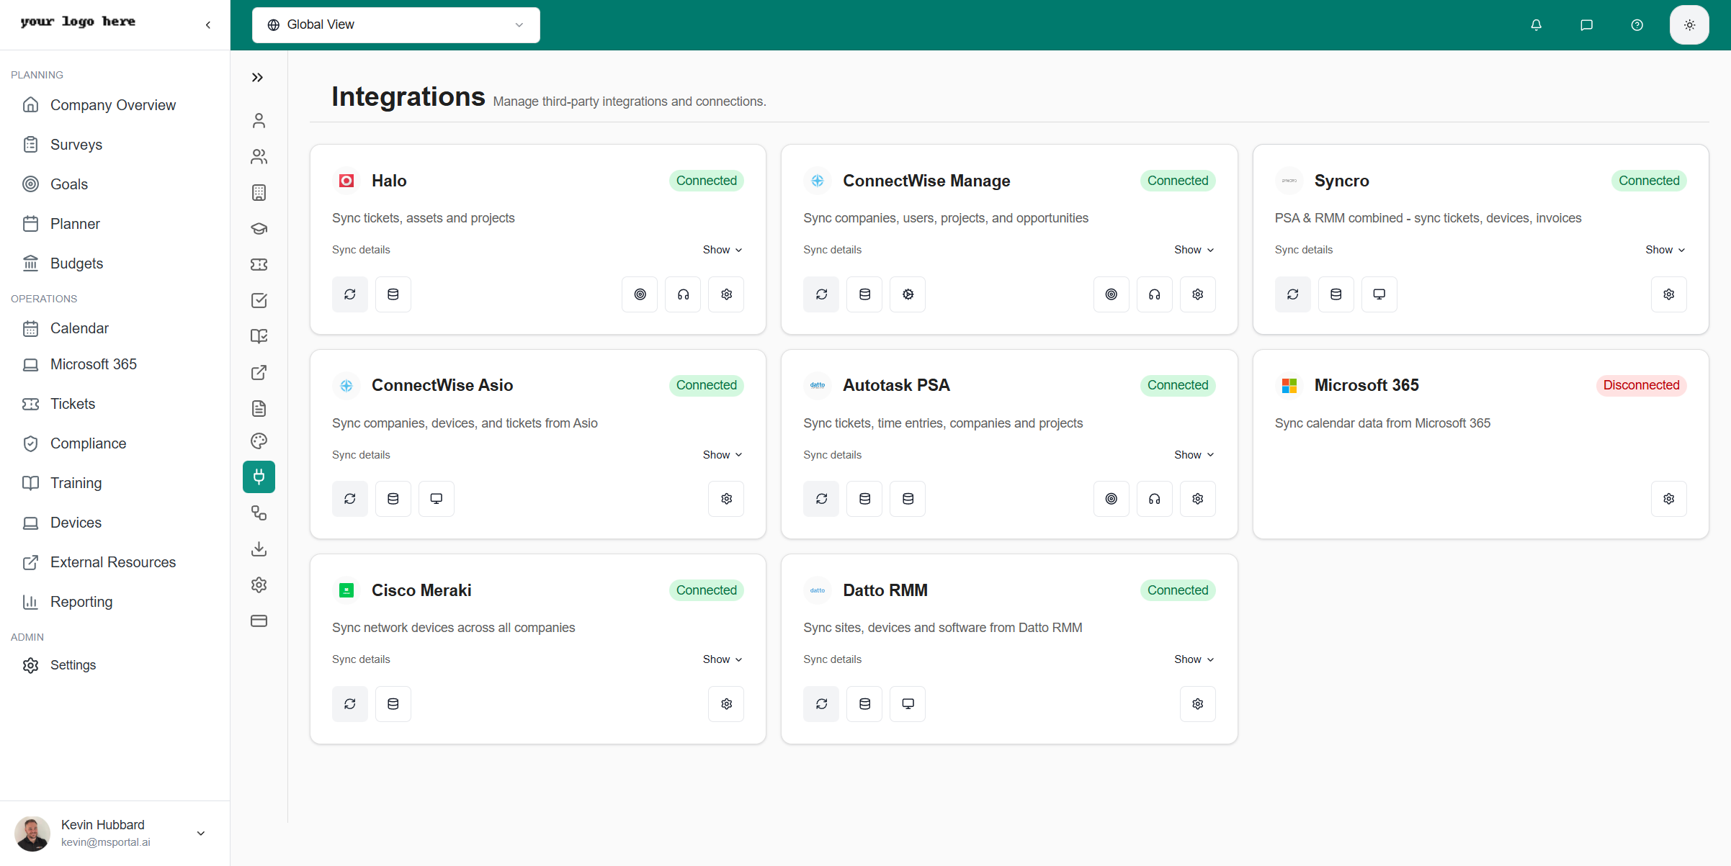Sync the Halo integration with the refresh icon
Image resolution: width=1731 pixels, height=866 pixels.
point(349,294)
